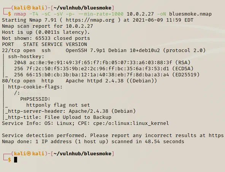Click the 22/tcp open ssh line
Image resolution: width=225 pixels, height=172 pixels.
point(104,50)
